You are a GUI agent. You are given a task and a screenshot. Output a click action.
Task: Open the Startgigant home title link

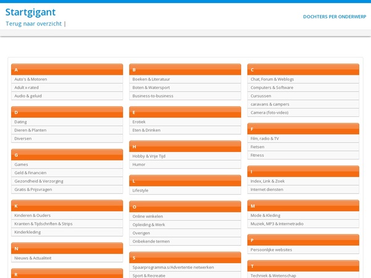(30, 12)
